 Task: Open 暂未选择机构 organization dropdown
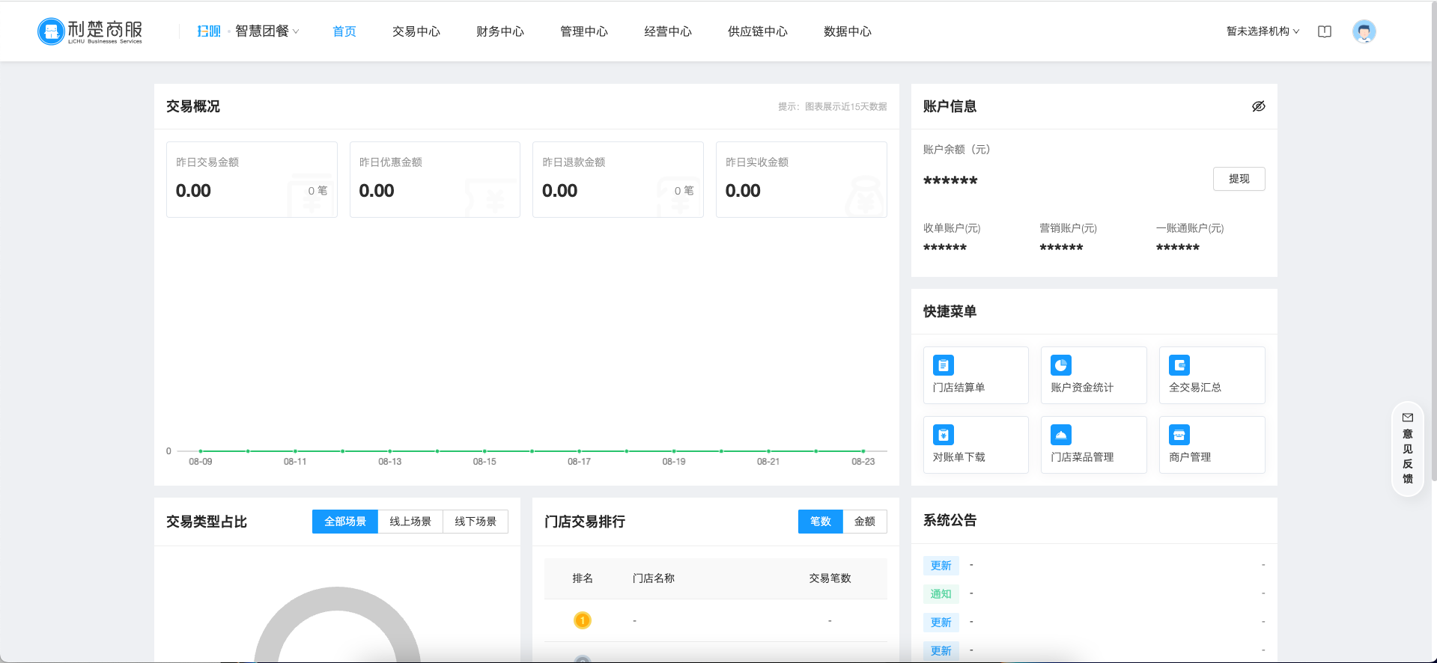coord(1263,31)
